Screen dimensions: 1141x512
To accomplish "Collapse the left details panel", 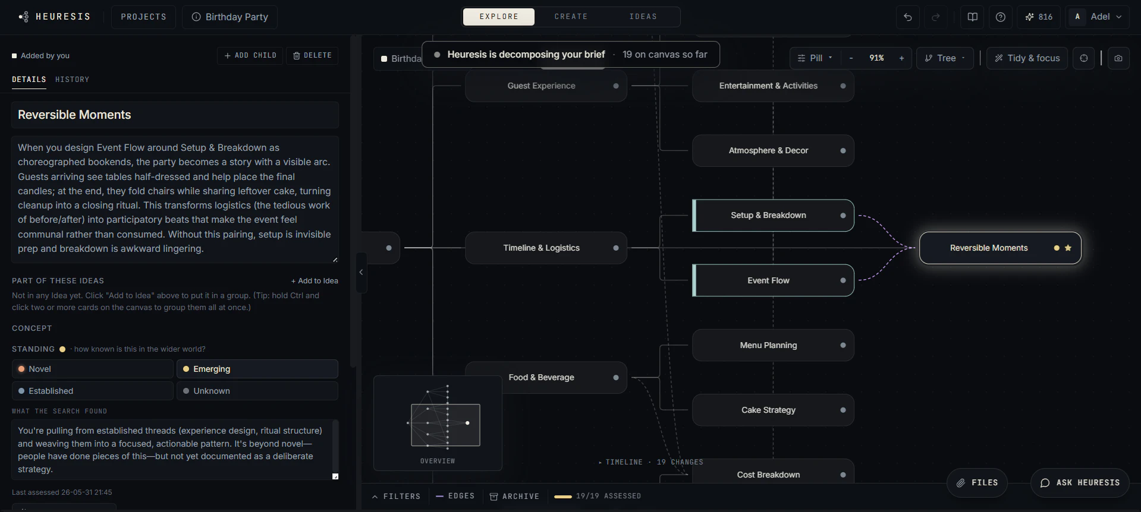I will 361,272.
